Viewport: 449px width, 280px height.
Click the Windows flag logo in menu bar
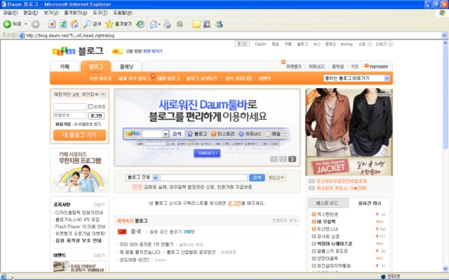pyautogui.click(x=443, y=13)
